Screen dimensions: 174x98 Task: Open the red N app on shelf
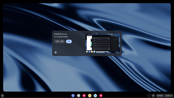(101, 95)
